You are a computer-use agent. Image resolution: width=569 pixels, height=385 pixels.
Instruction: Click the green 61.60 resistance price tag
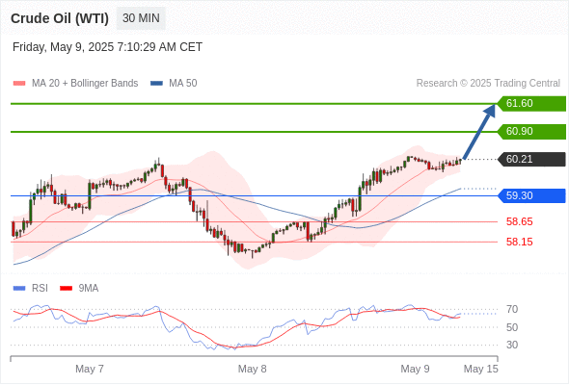531,104
